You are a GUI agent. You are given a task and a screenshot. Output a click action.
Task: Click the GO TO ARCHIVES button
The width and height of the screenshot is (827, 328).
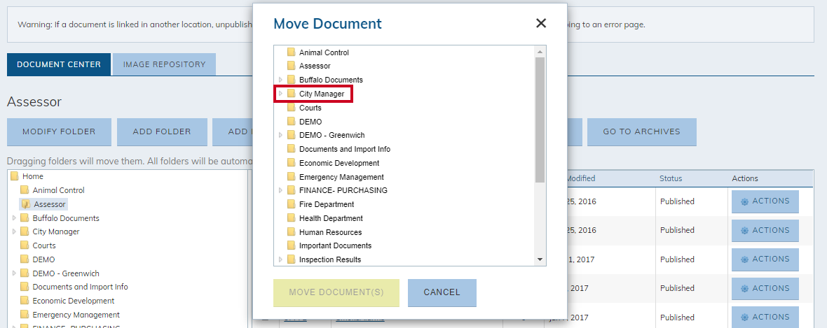click(642, 131)
